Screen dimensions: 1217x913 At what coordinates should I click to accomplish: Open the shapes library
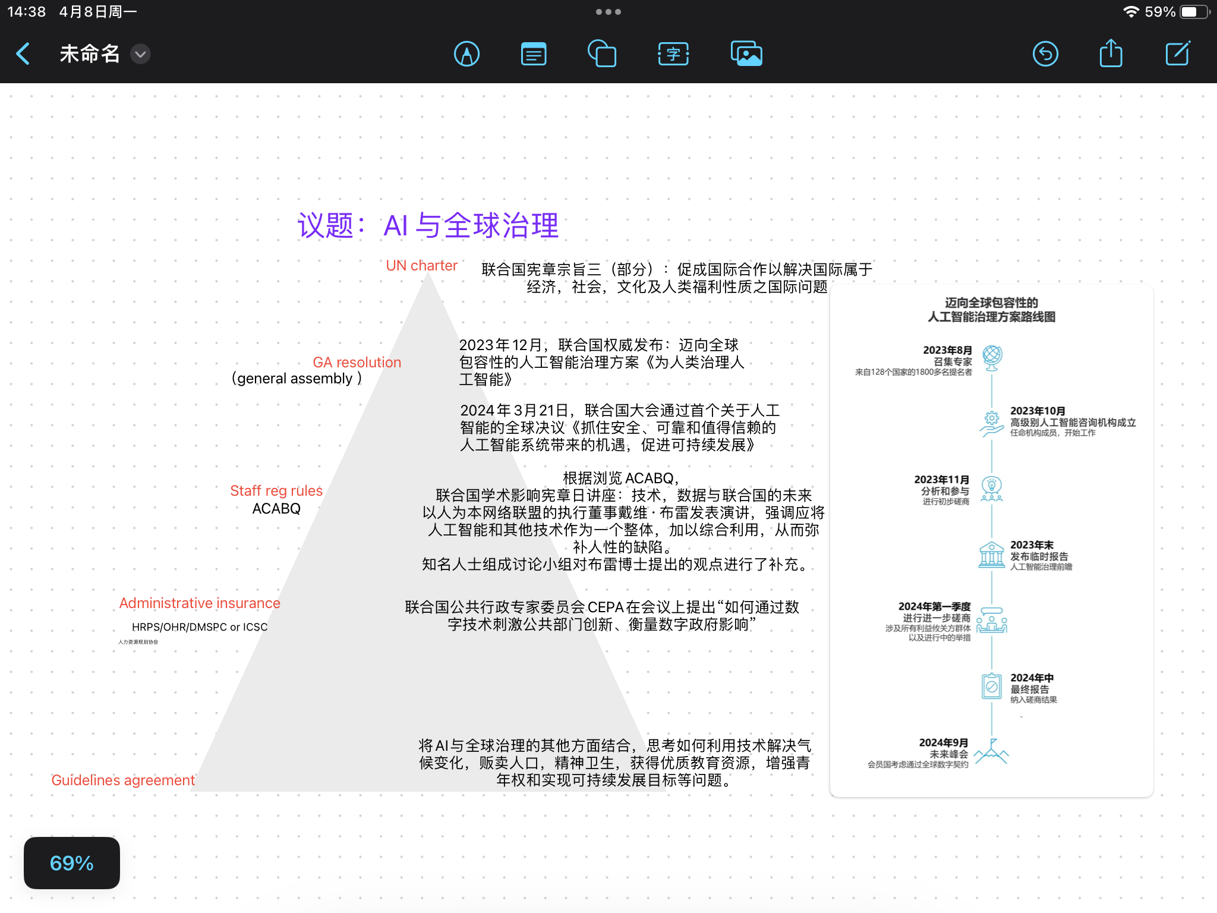point(601,54)
